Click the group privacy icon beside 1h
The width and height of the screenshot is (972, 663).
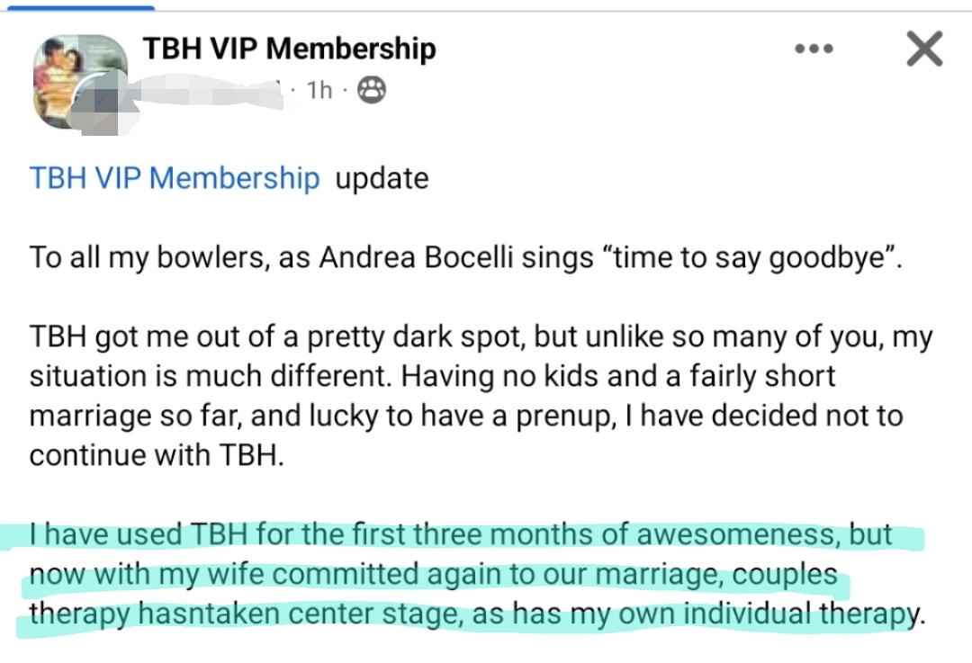(x=372, y=90)
